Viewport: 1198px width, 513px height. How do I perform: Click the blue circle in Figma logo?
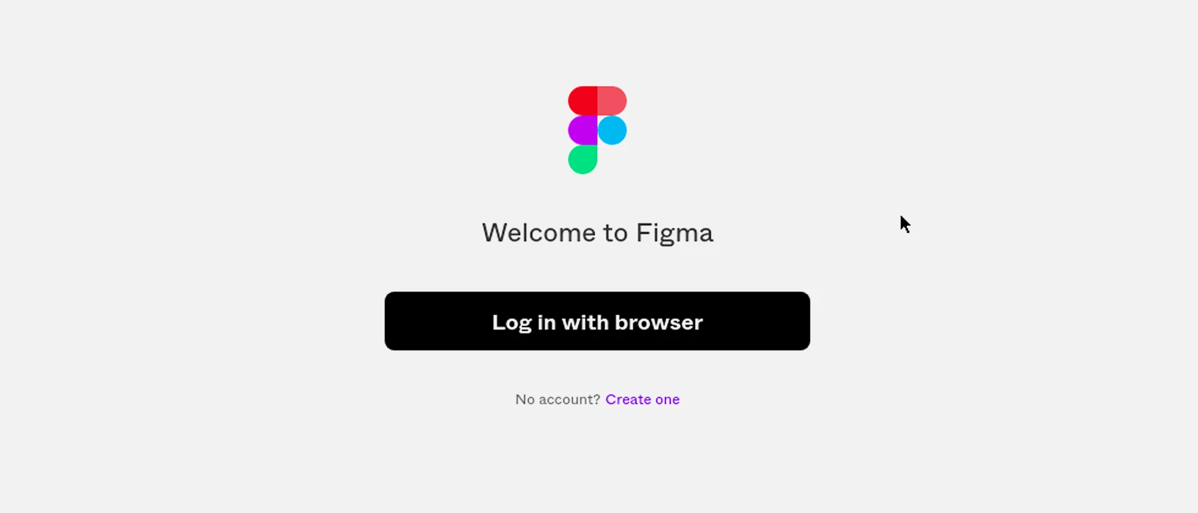612,130
